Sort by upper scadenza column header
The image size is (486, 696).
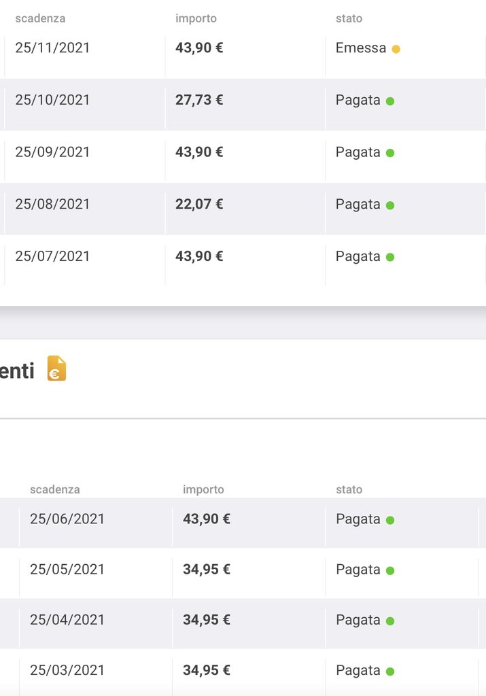pyautogui.click(x=40, y=18)
